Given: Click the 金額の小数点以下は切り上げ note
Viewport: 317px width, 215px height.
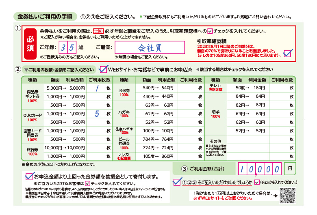Looking at the screenshot, I should (x=59, y=165).
